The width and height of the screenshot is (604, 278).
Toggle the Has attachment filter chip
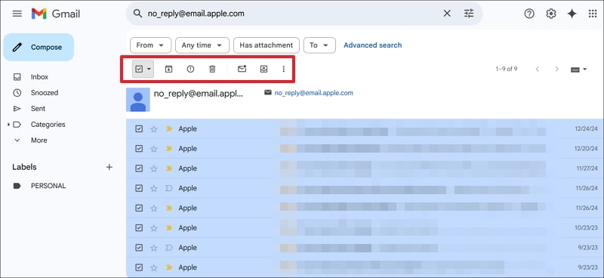267,45
